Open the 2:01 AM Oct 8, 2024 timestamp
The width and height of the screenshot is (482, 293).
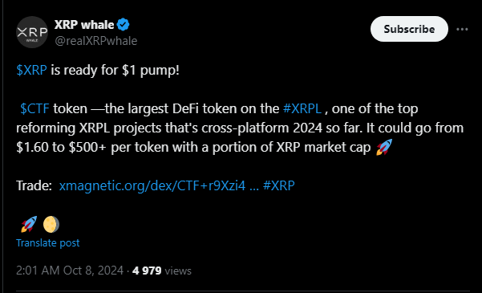(70, 271)
